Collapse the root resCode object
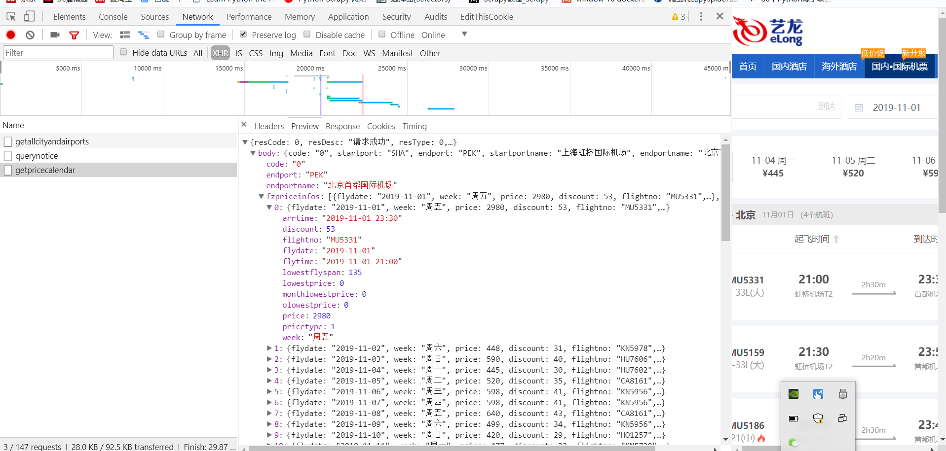 (245, 142)
